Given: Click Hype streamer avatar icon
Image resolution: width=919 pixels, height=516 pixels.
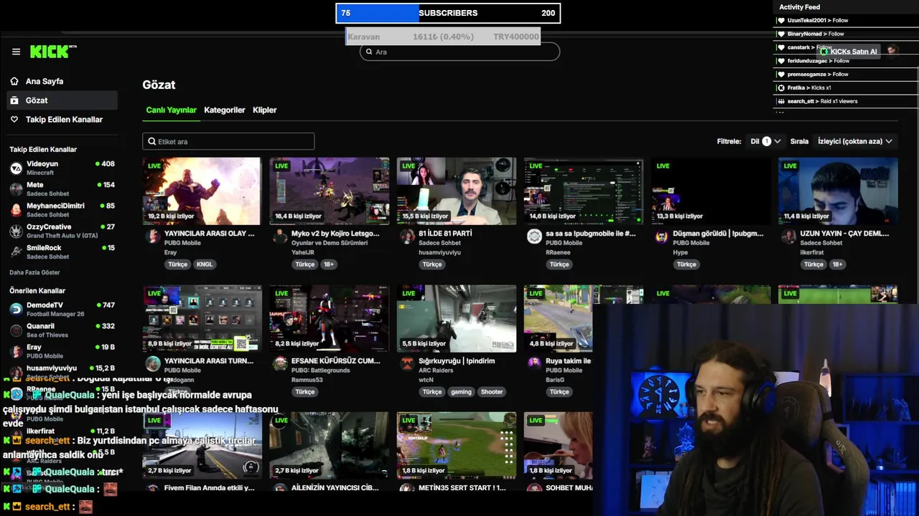Looking at the screenshot, I should pyautogui.click(x=661, y=237).
